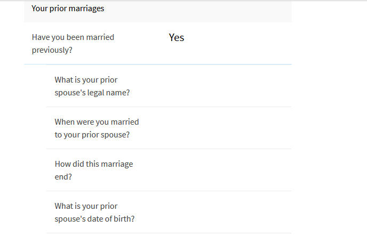Click the 'When were you married' question label

(97, 122)
